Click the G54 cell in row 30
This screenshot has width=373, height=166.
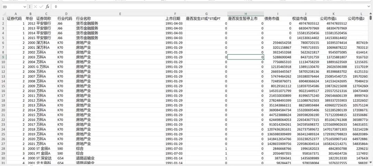point(66,158)
